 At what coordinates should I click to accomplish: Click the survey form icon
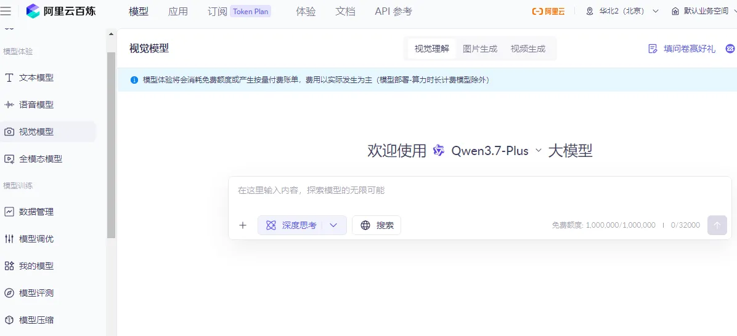(x=653, y=49)
